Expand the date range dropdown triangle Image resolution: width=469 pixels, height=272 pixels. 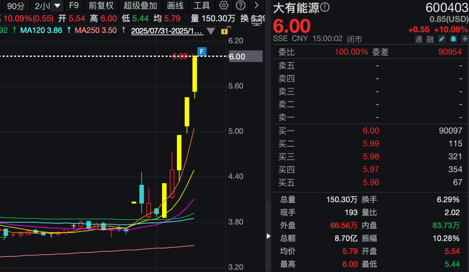(x=211, y=31)
